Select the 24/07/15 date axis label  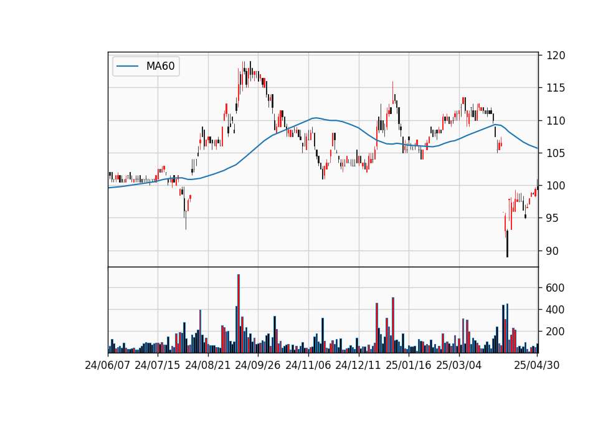[x=158, y=365]
